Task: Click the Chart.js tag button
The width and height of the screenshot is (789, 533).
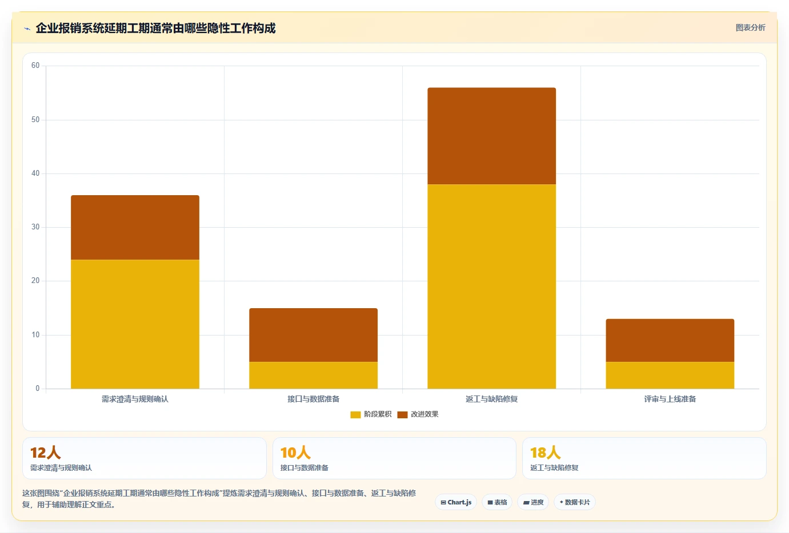Action: coord(456,502)
